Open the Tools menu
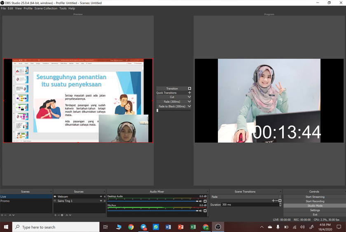346x232 pixels. pos(63,8)
